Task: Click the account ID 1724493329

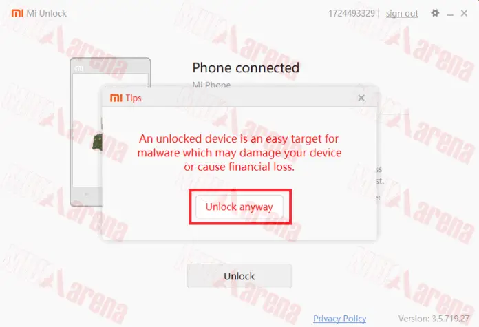Action: click(x=352, y=14)
